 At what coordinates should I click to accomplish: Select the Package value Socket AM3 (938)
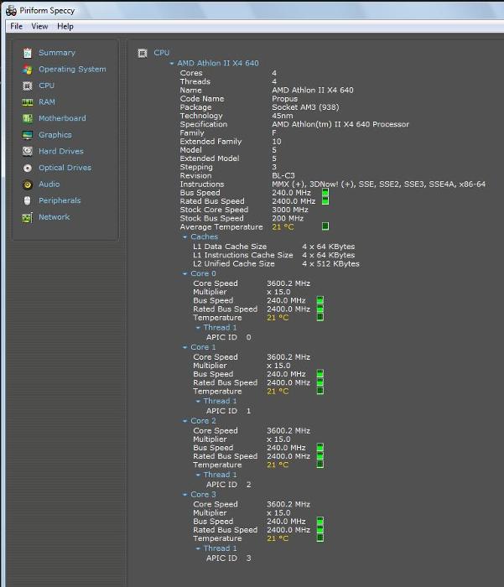tap(305, 107)
